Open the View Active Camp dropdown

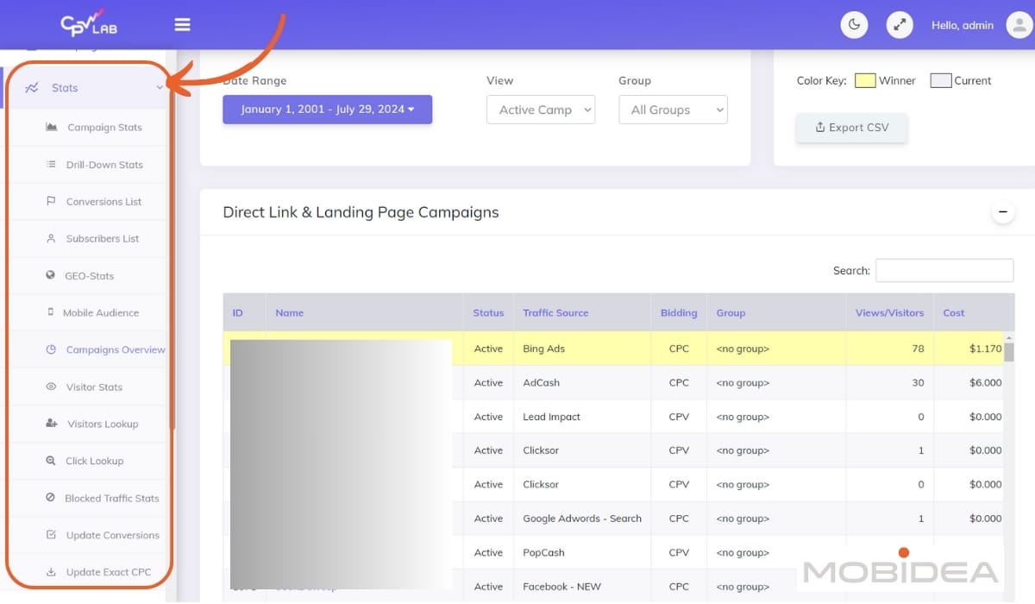click(x=541, y=110)
